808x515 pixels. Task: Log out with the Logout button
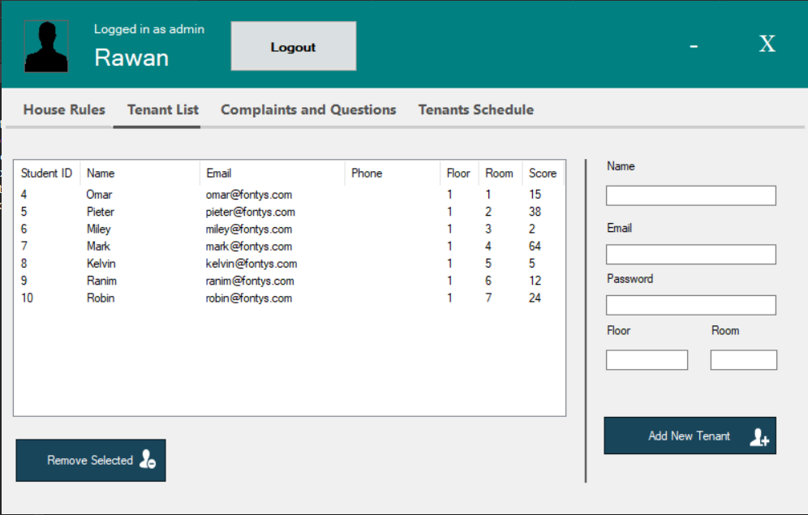(x=293, y=46)
